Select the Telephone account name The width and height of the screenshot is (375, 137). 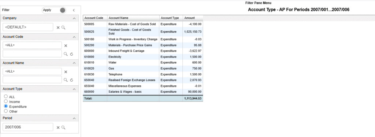[115, 74]
